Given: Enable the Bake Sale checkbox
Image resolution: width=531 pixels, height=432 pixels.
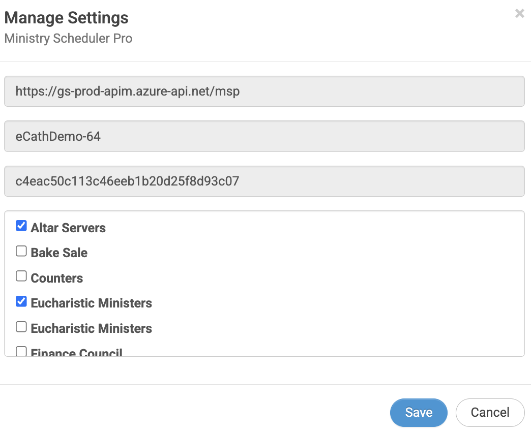Looking at the screenshot, I should point(21,251).
